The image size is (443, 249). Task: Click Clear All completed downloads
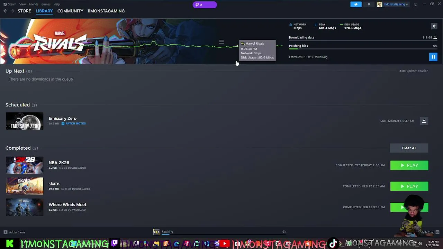pyautogui.click(x=409, y=148)
